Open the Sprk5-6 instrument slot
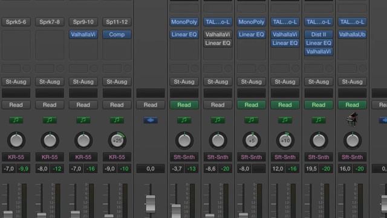 (x=16, y=22)
